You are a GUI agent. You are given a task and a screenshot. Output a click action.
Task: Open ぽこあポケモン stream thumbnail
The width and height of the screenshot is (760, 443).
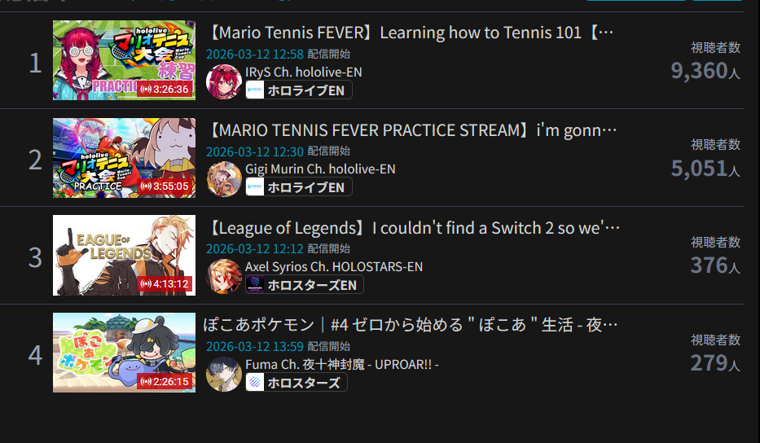point(124,353)
